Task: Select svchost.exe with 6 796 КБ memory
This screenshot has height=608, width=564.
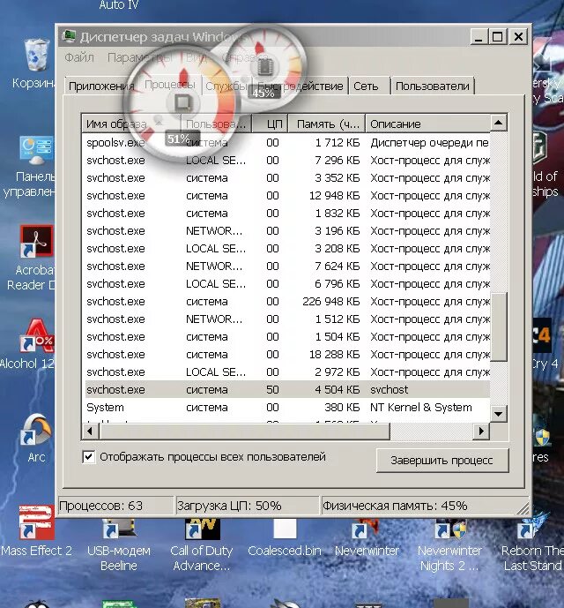Action: [x=286, y=283]
